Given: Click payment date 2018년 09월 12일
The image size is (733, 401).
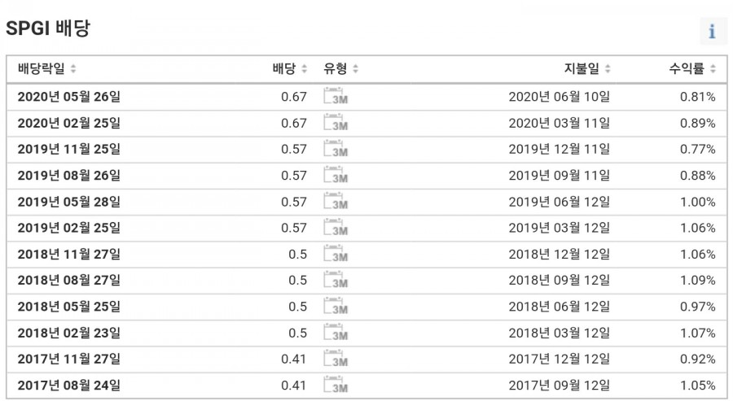Looking at the screenshot, I should [x=560, y=280].
